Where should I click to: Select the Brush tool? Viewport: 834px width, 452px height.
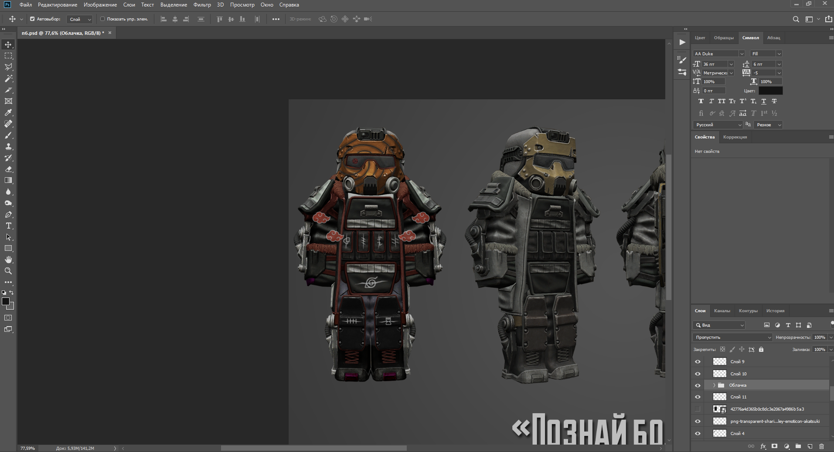pyautogui.click(x=8, y=135)
